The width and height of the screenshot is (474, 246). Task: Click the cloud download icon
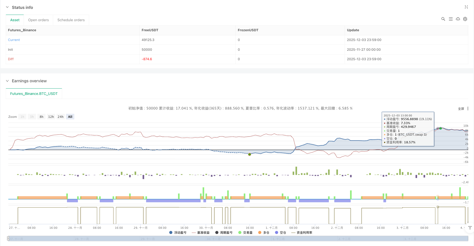(x=458, y=19)
